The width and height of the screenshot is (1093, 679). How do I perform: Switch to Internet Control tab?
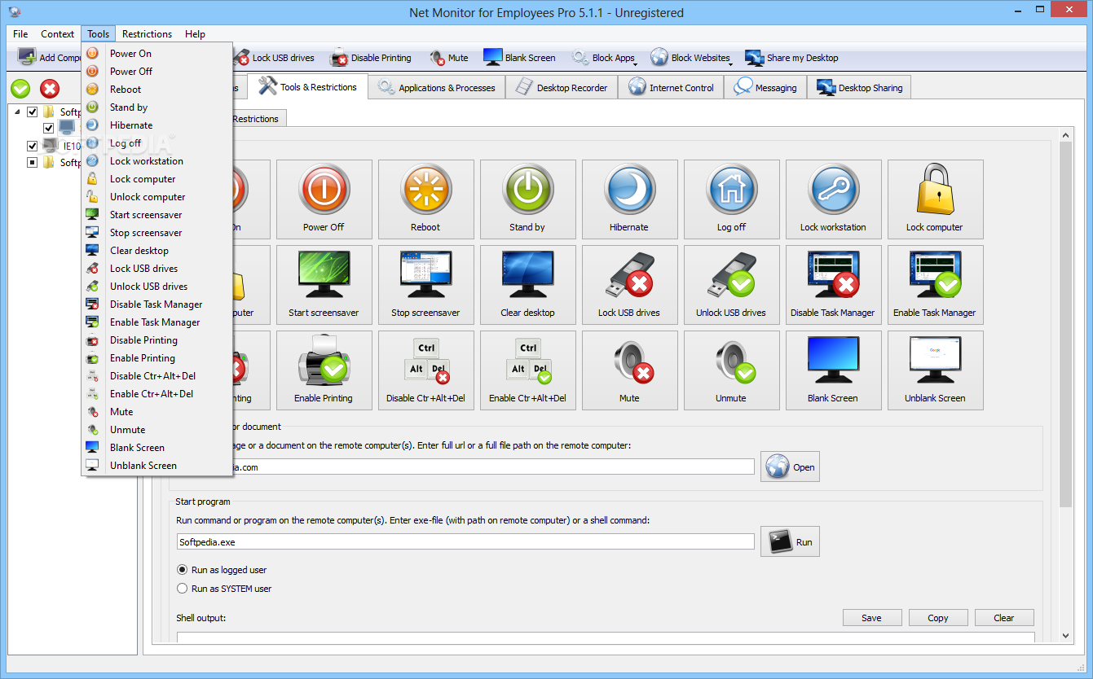(x=671, y=88)
